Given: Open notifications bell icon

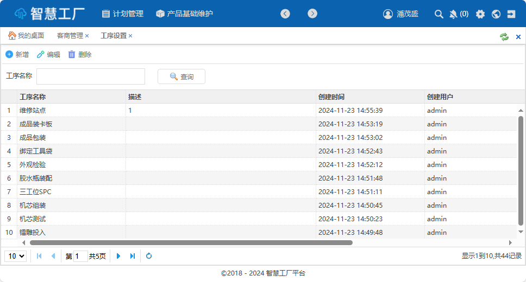Looking at the screenshot, I should 453,14.
